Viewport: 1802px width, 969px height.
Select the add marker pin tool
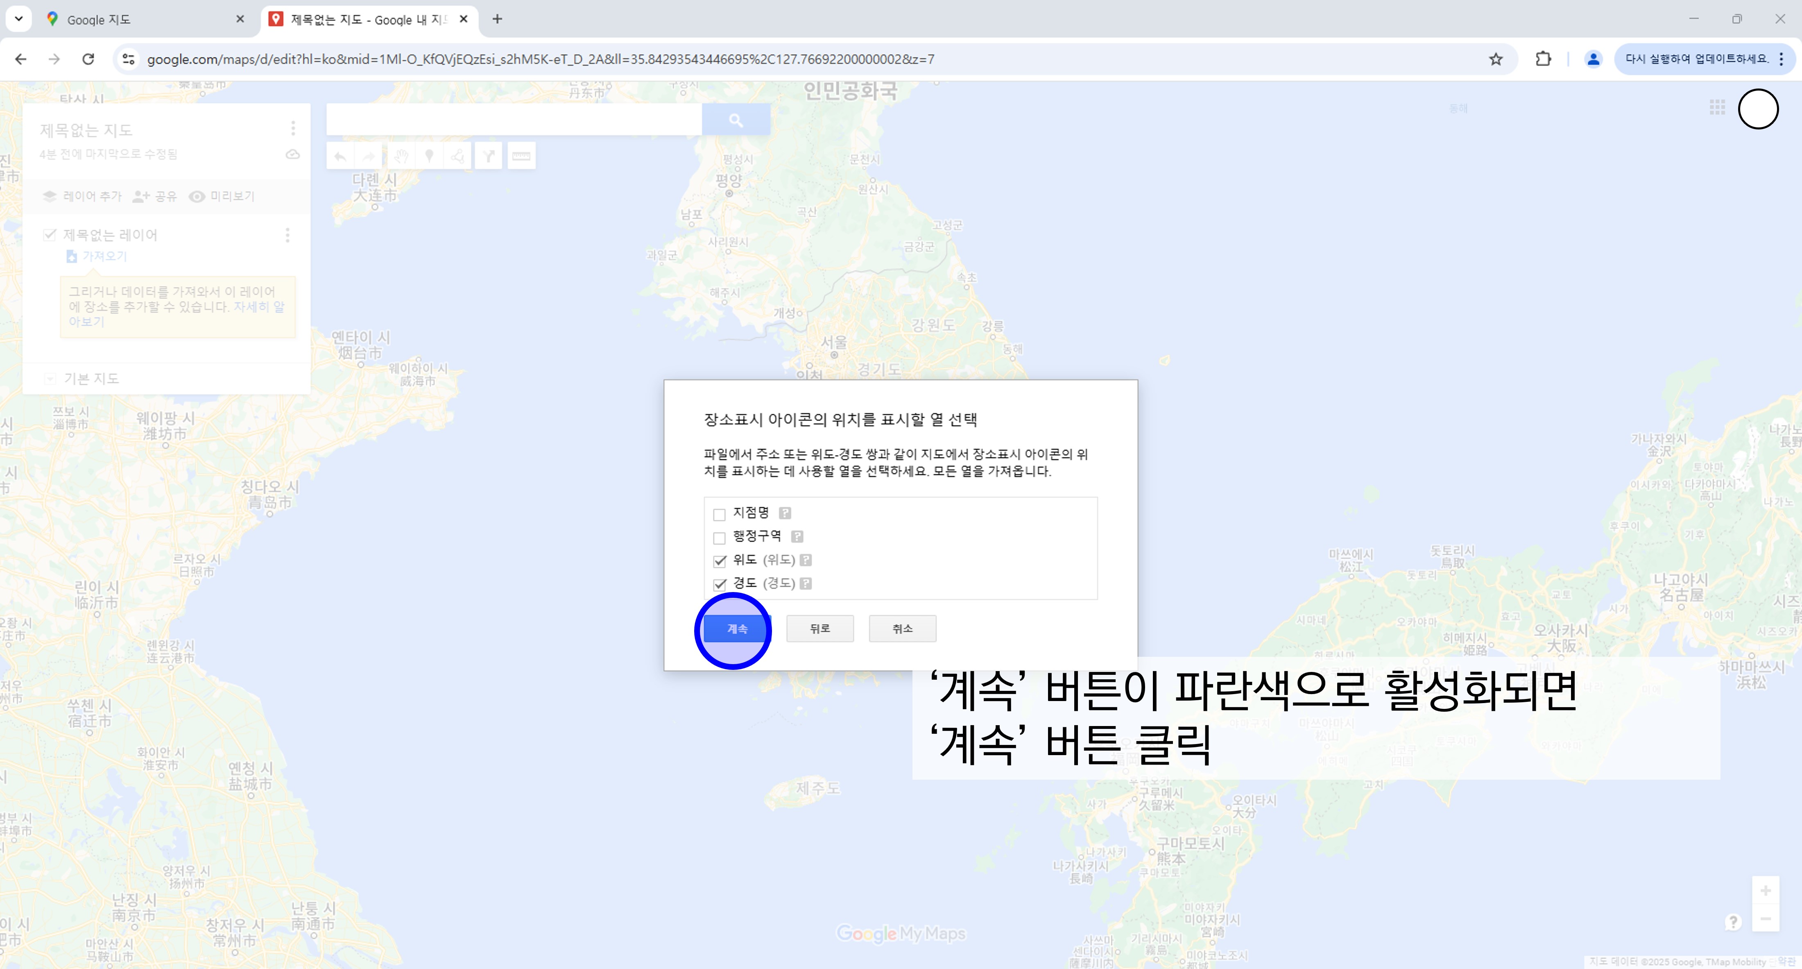430,155
